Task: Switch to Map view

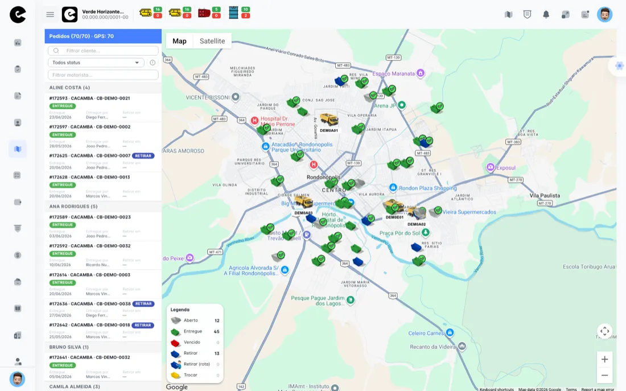Action: tap(179, 41)
